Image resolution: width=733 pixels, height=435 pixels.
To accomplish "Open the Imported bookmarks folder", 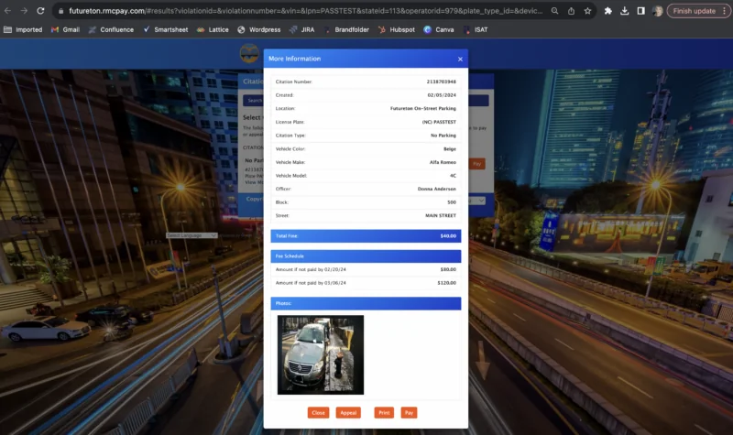I will point(23,29).
